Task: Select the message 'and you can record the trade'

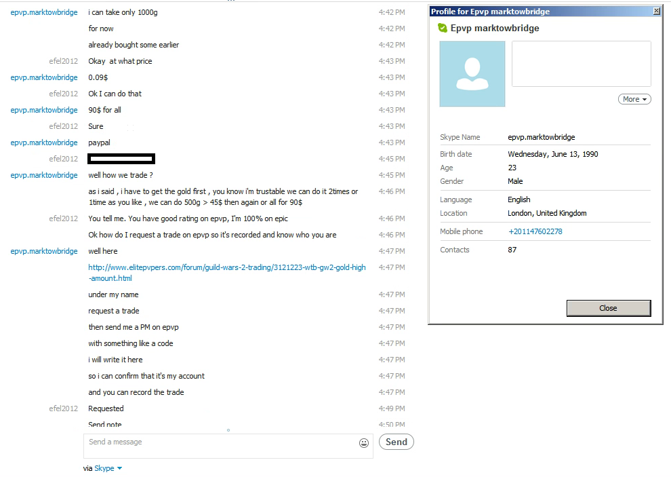Action: pos(136,392)
